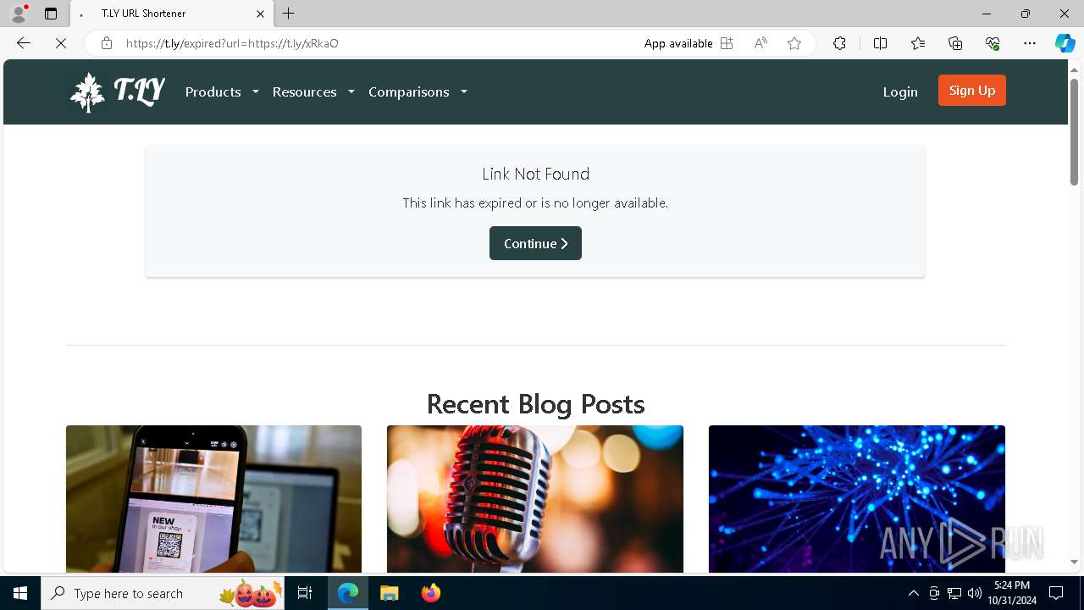
Task: Open the volume control tray icon
Action: click(x=975, y=593)
